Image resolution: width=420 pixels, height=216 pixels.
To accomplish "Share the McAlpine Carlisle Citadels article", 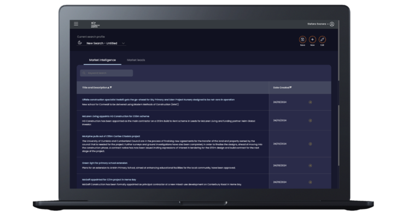I will (x=310, y=144).
